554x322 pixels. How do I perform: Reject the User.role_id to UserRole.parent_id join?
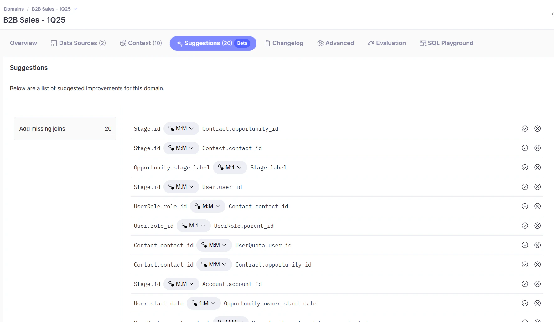point(537,226)
